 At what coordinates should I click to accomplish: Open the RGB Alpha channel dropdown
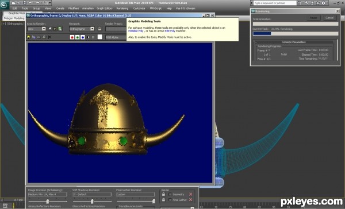pos(116,37)
